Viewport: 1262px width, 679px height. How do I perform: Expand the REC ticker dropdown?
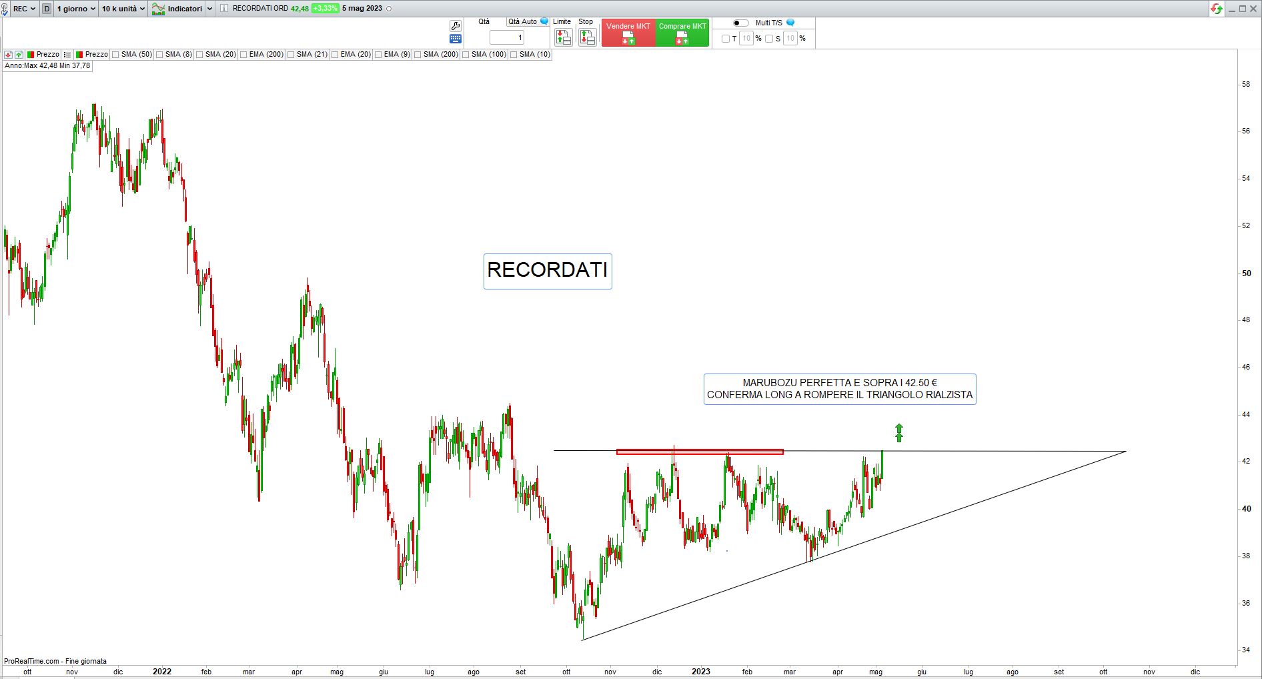tap(24, 9)
